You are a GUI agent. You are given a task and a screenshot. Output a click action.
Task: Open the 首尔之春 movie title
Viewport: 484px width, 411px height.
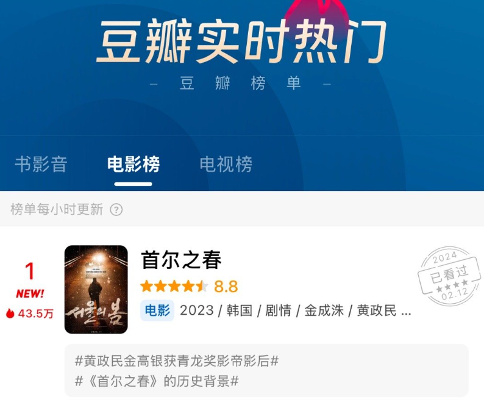(181, 260)
